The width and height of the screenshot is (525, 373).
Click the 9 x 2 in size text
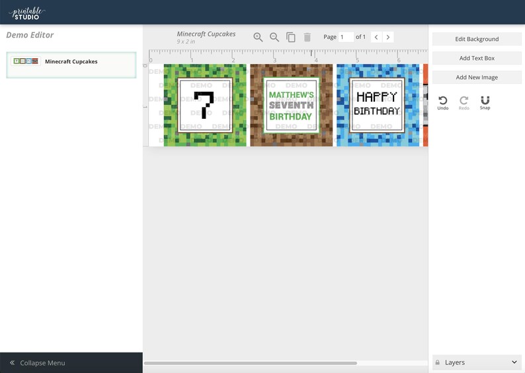point(186,42)
